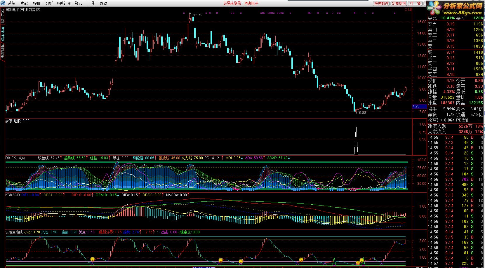The image size is (485, 268).
Task: Click the split-panel icon above the price axis
Action: point(410,10)
